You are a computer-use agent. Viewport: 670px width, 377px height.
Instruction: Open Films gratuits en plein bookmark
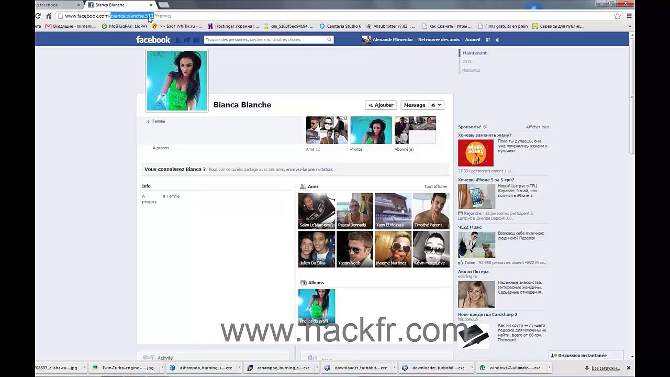[x=502, y=26]
